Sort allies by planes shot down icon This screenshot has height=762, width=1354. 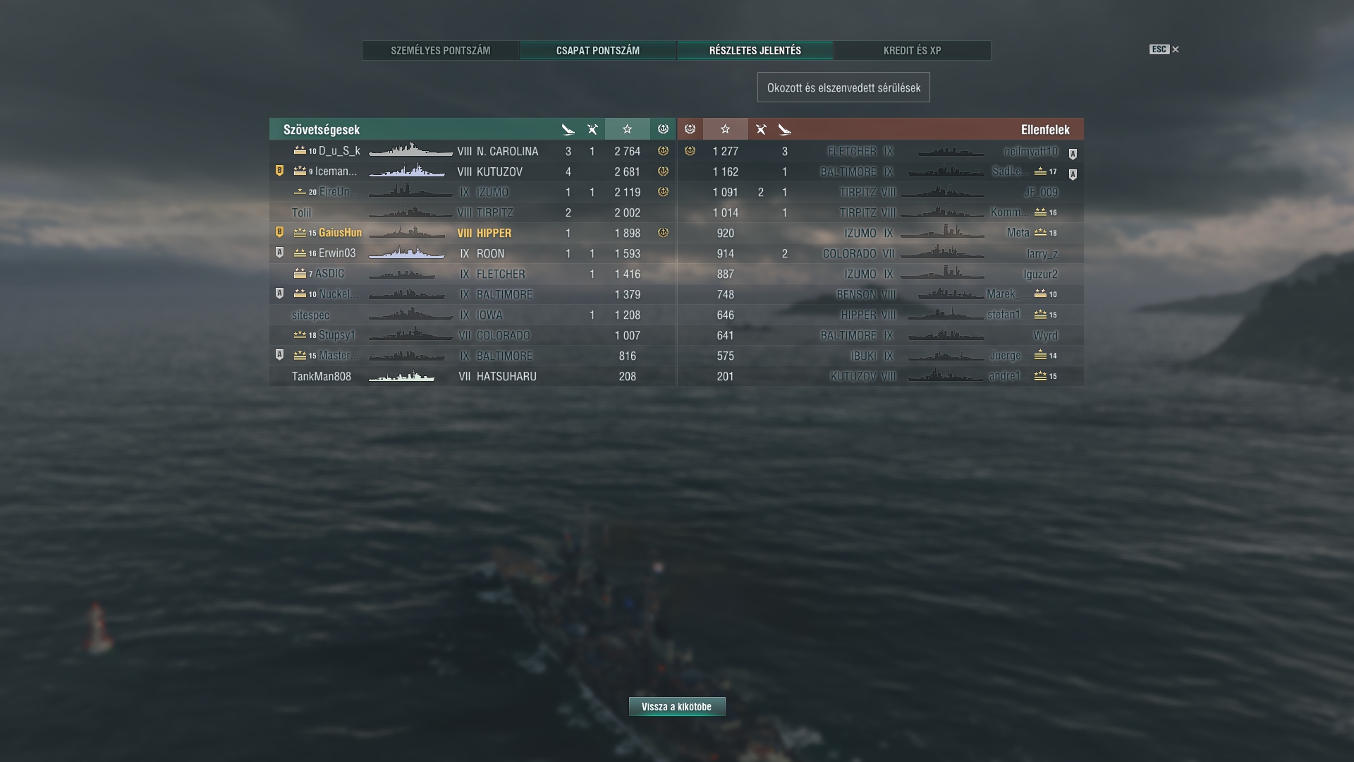592,129
